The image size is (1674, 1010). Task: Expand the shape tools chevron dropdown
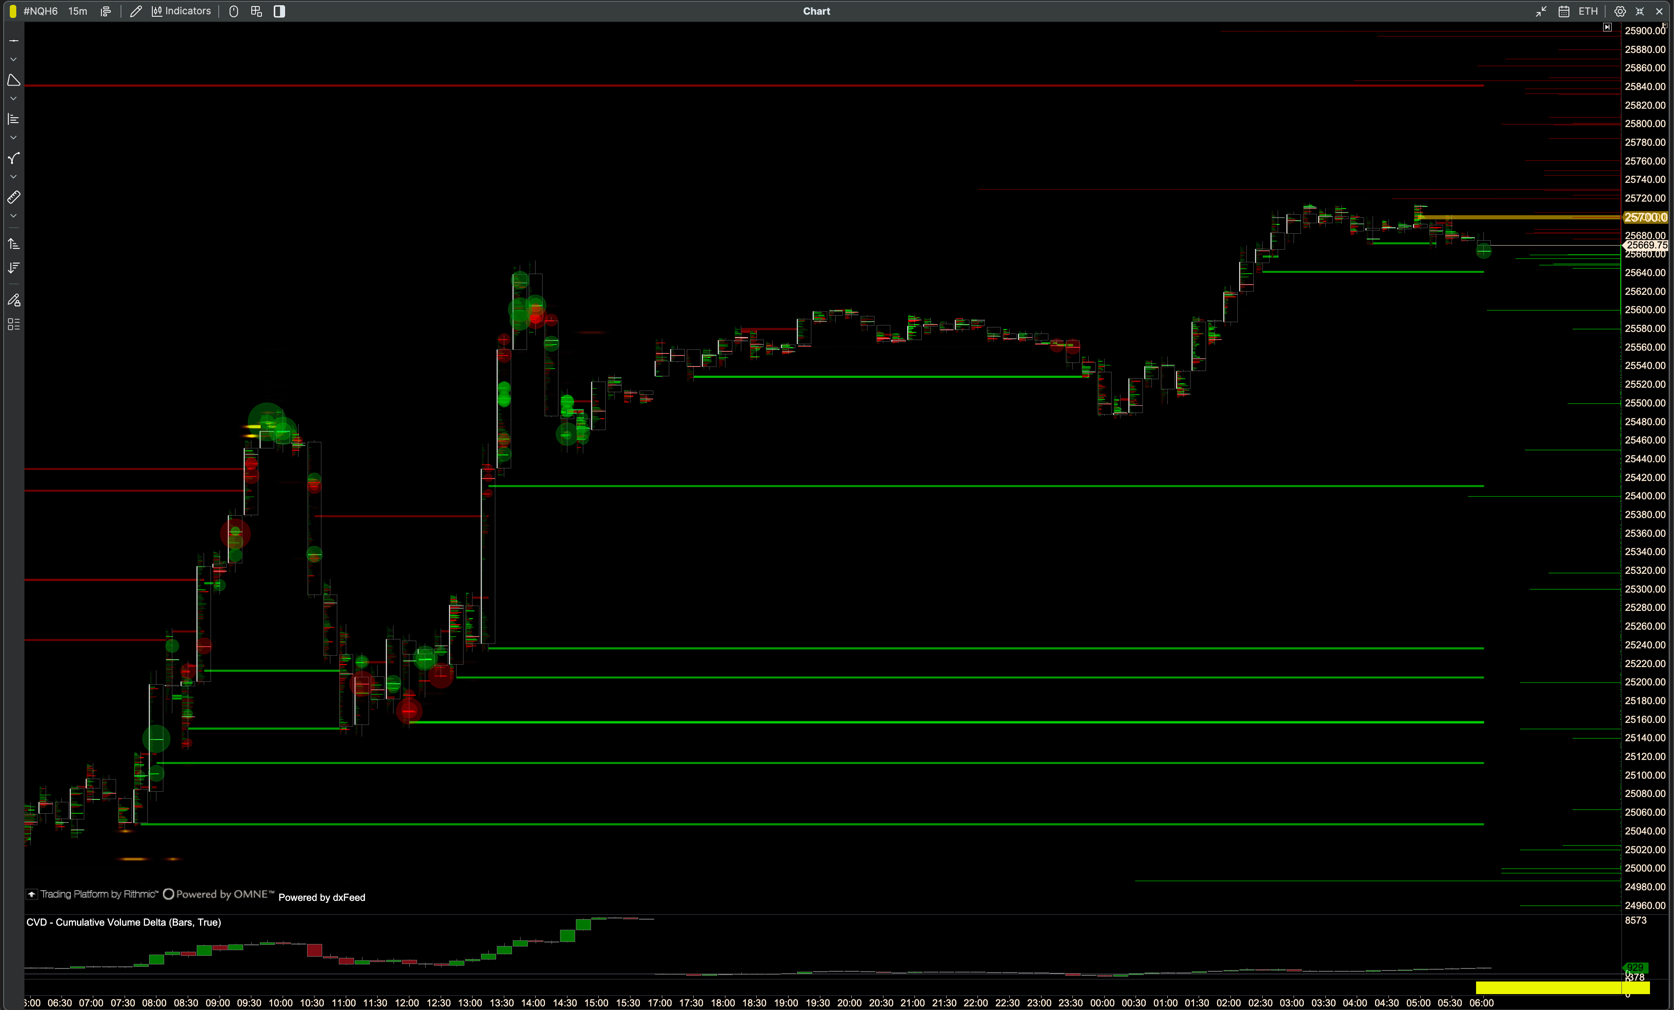tap(13, 99)
